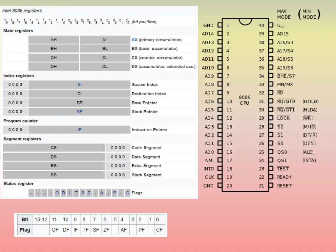The image size is (336, 252).
Task: Select the 'Index registers' heading
Action: [x=19, y=76]
